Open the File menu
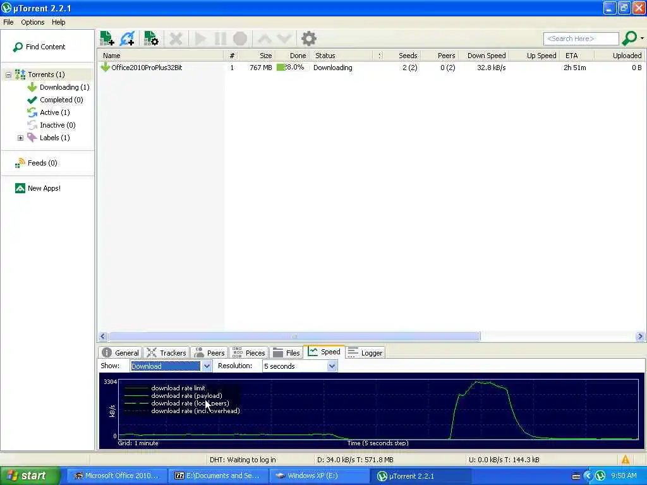Image resolution: width=647 pixels, height=485 pixels. [8, 22]
